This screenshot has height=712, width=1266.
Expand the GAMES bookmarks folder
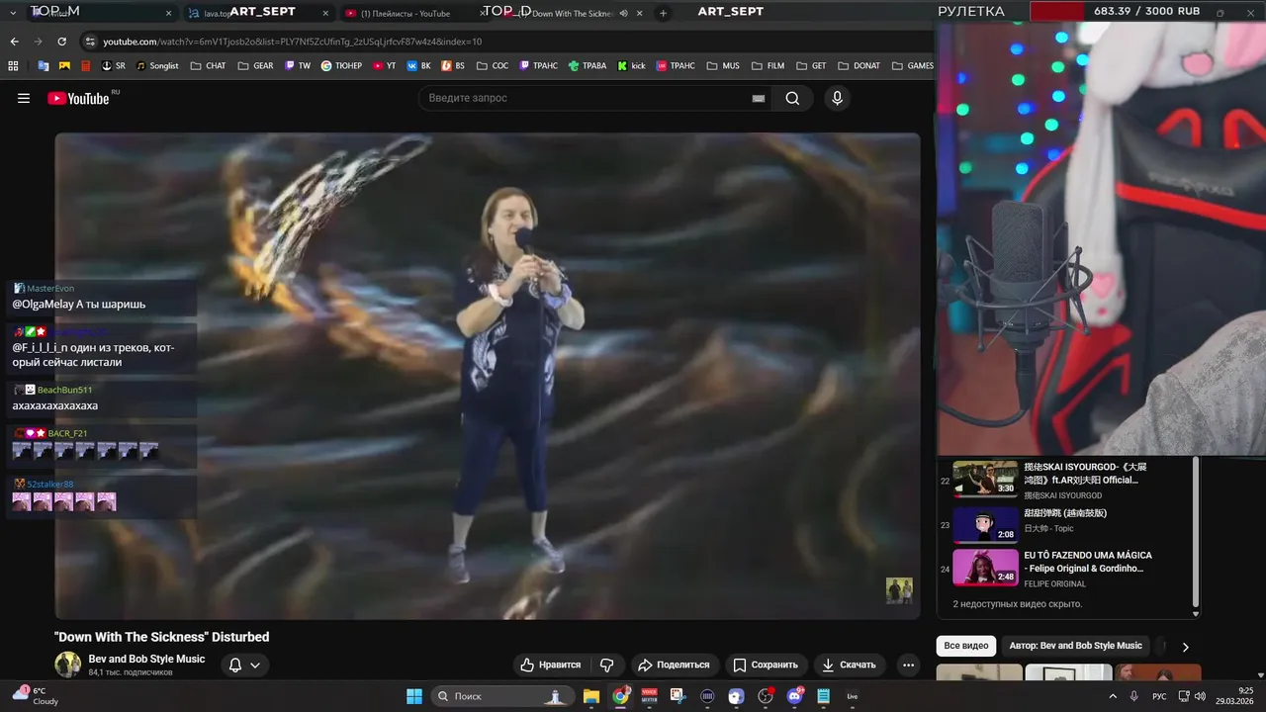coord(912,66)
